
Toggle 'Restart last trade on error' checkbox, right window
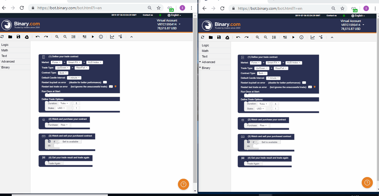[310, 87]
